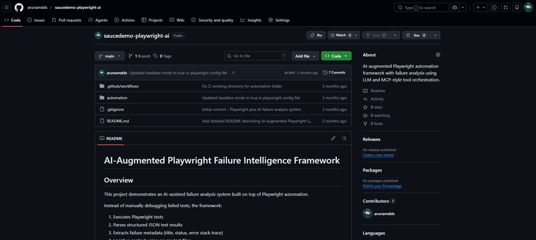Expand the Copilot dropdown arrow

(x=463, y=7)
